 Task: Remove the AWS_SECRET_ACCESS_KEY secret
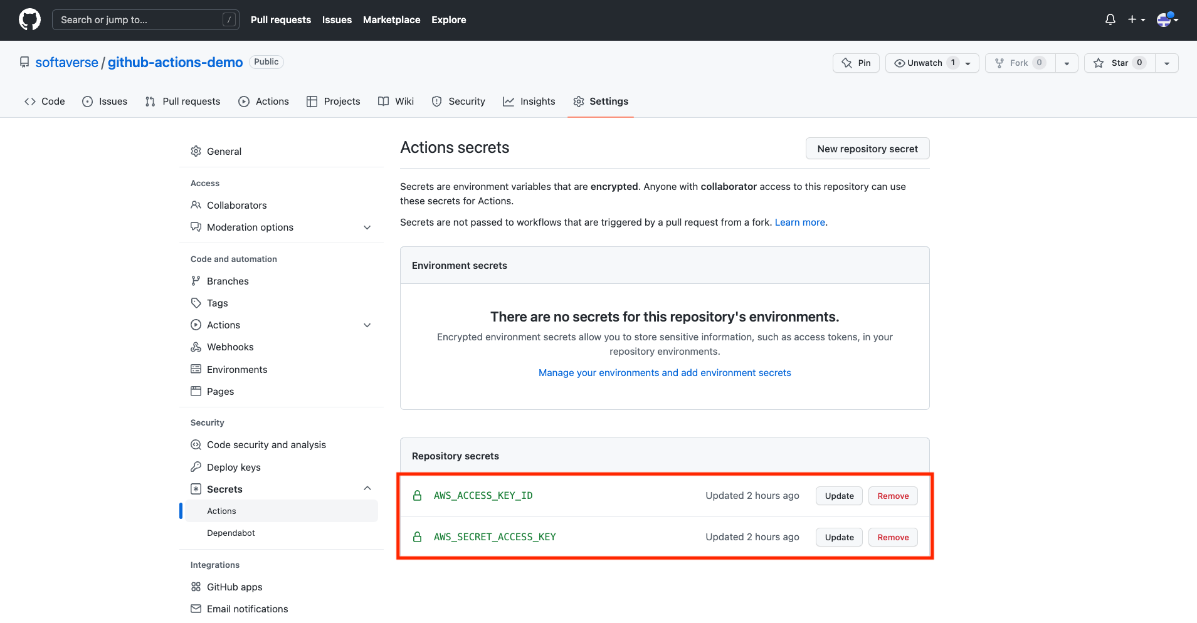[893, 537]
